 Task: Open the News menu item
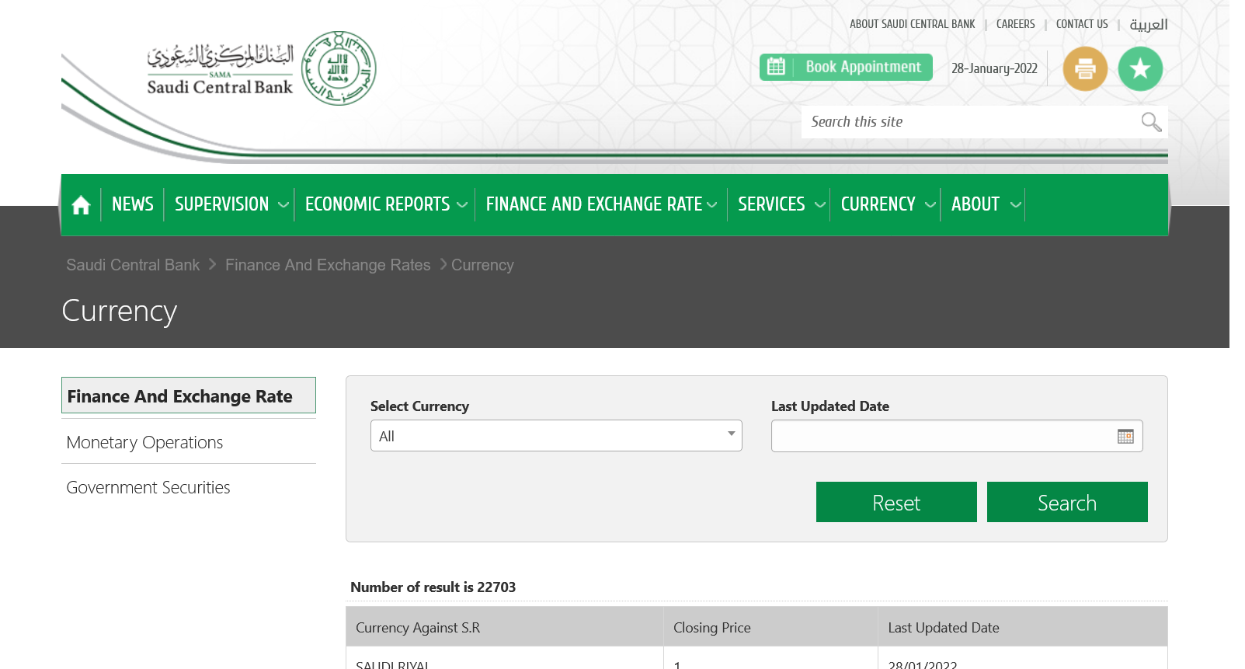[x=133, y=205]
